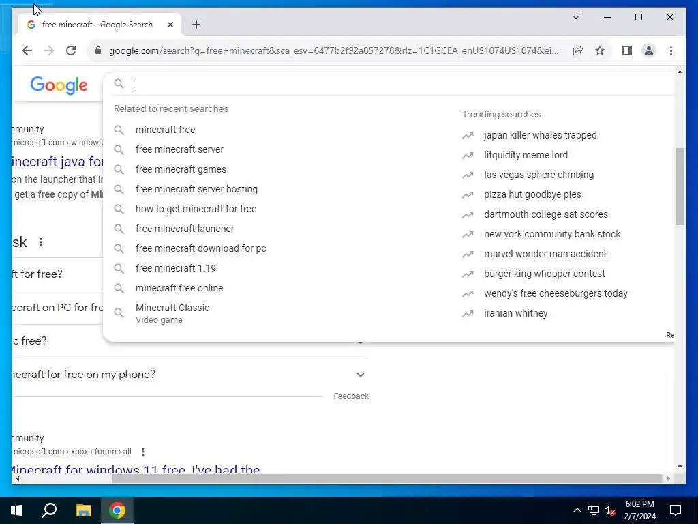Open the Chrome profile avatar
The height and width of the screenshot is (524, 698).
(x=649, y=50)
